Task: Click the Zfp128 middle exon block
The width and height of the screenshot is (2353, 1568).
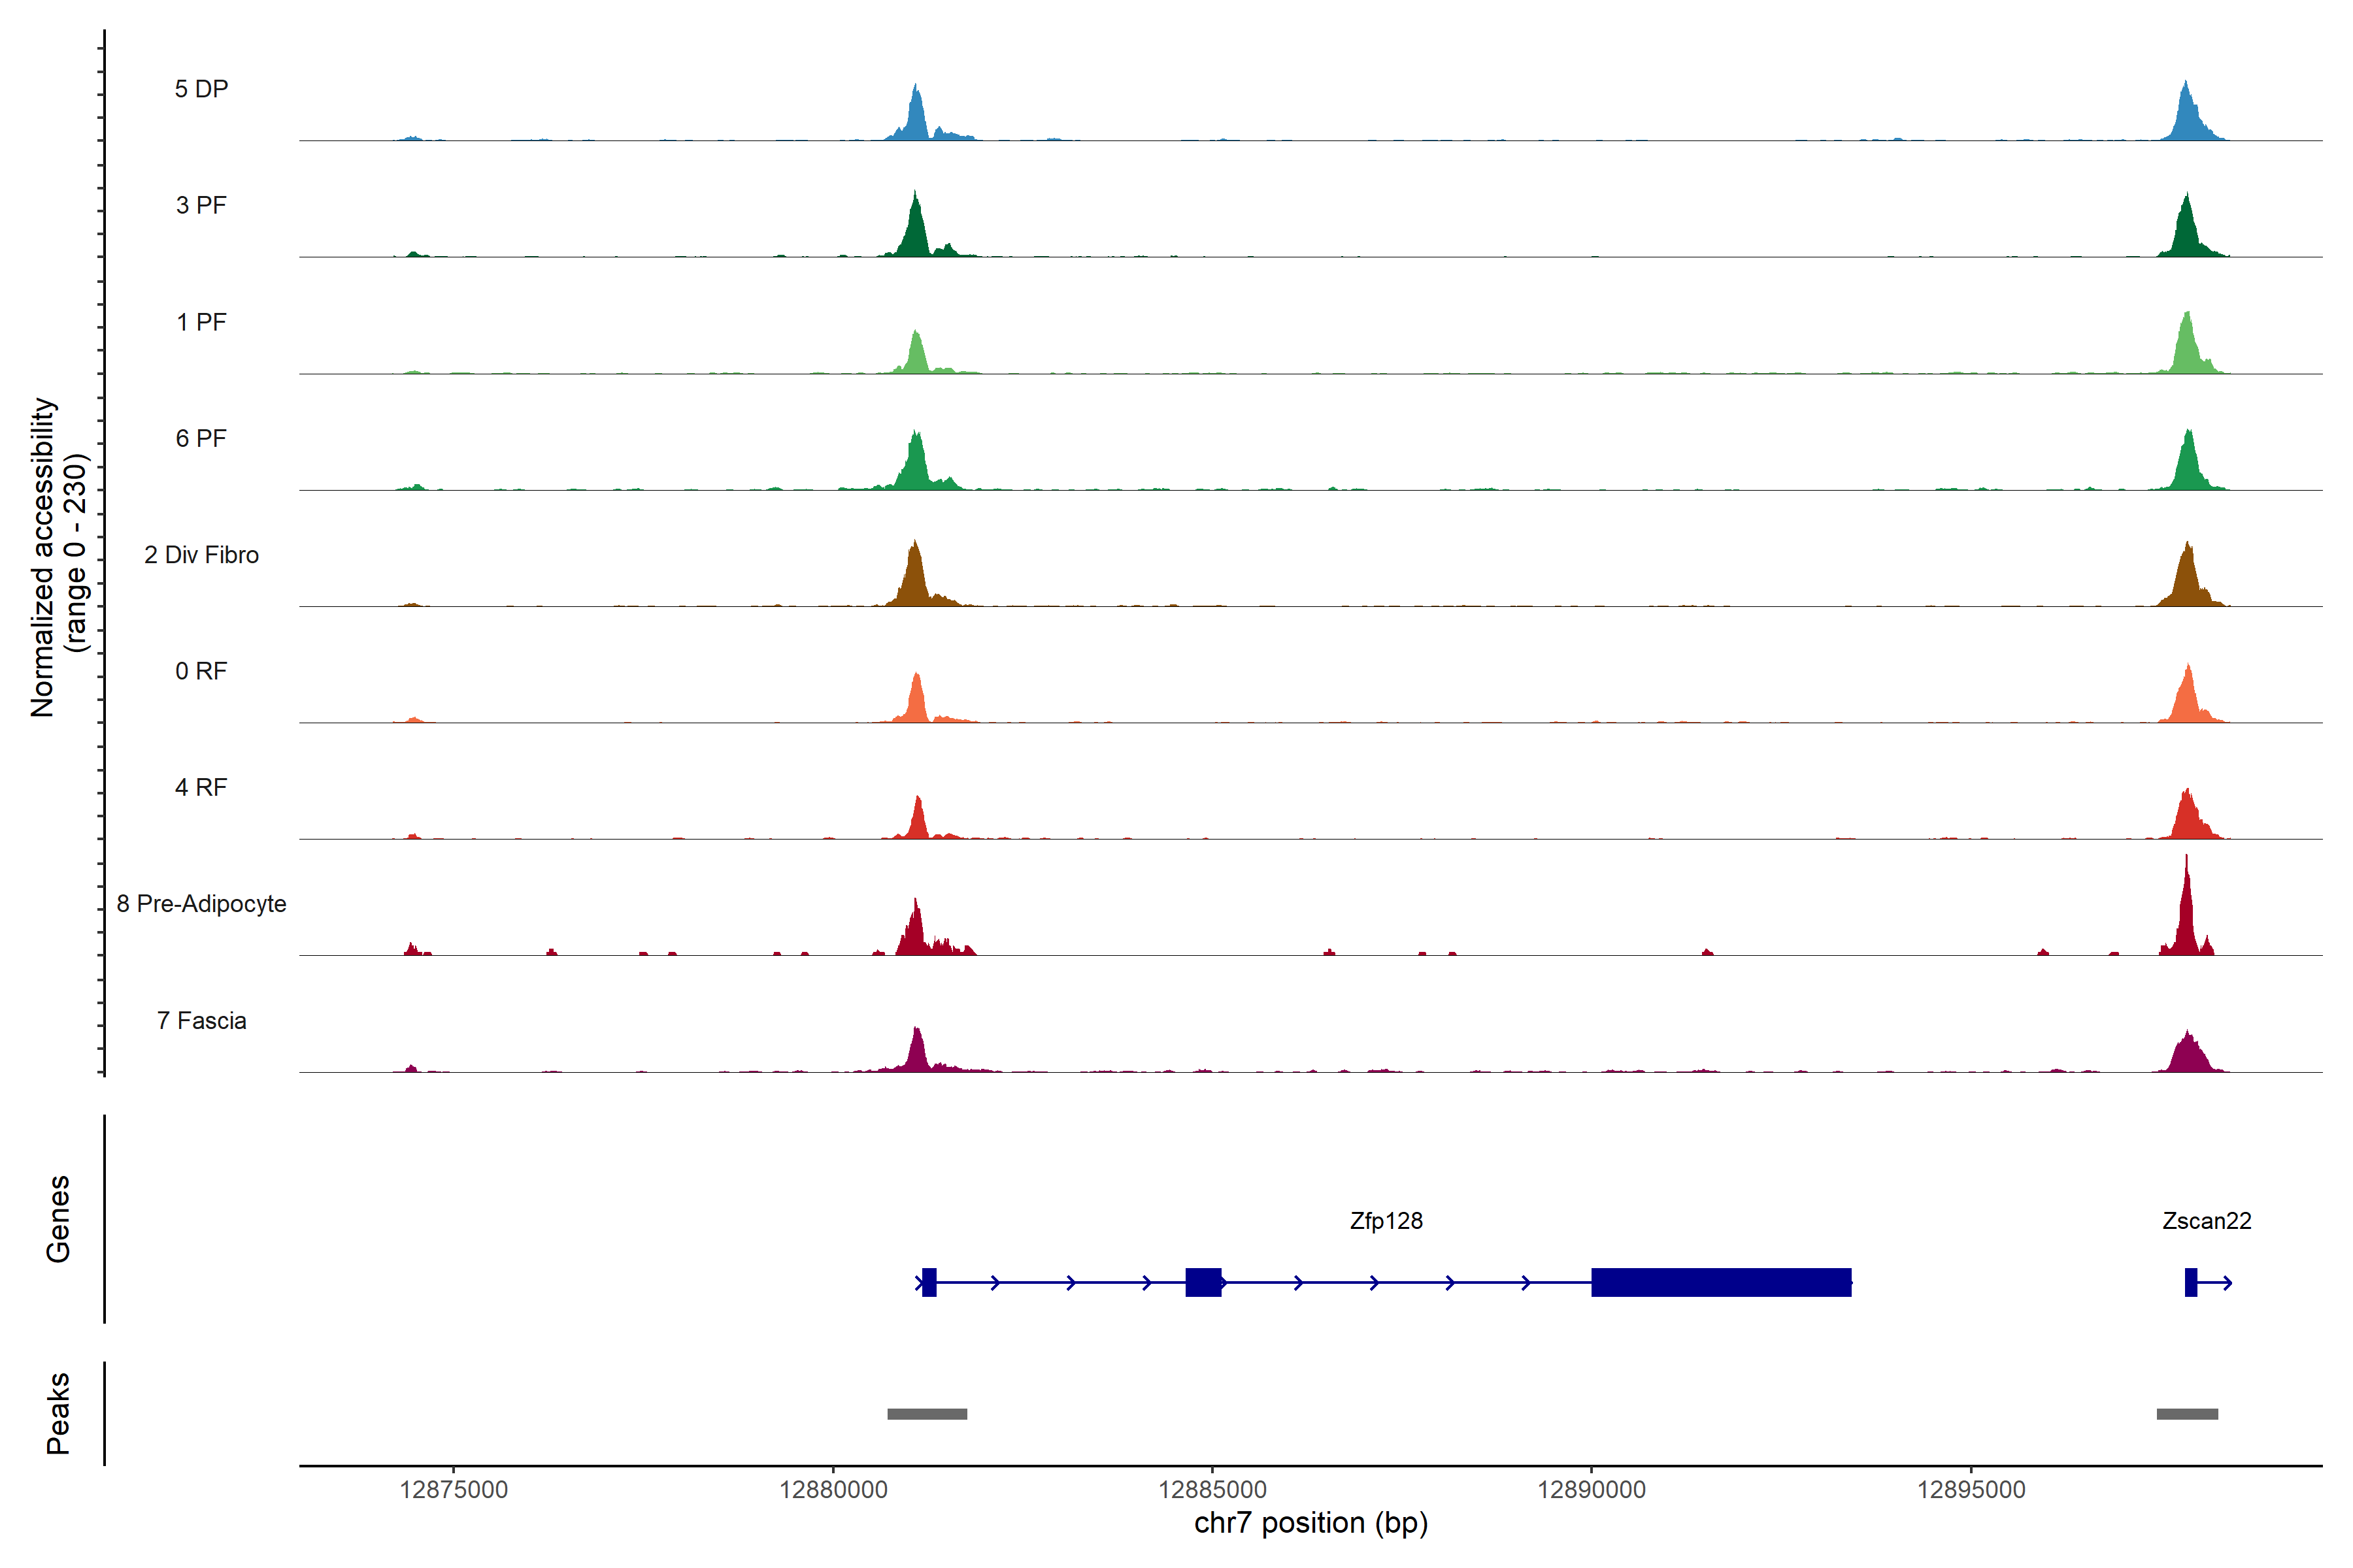Action: [1203, 1282]
